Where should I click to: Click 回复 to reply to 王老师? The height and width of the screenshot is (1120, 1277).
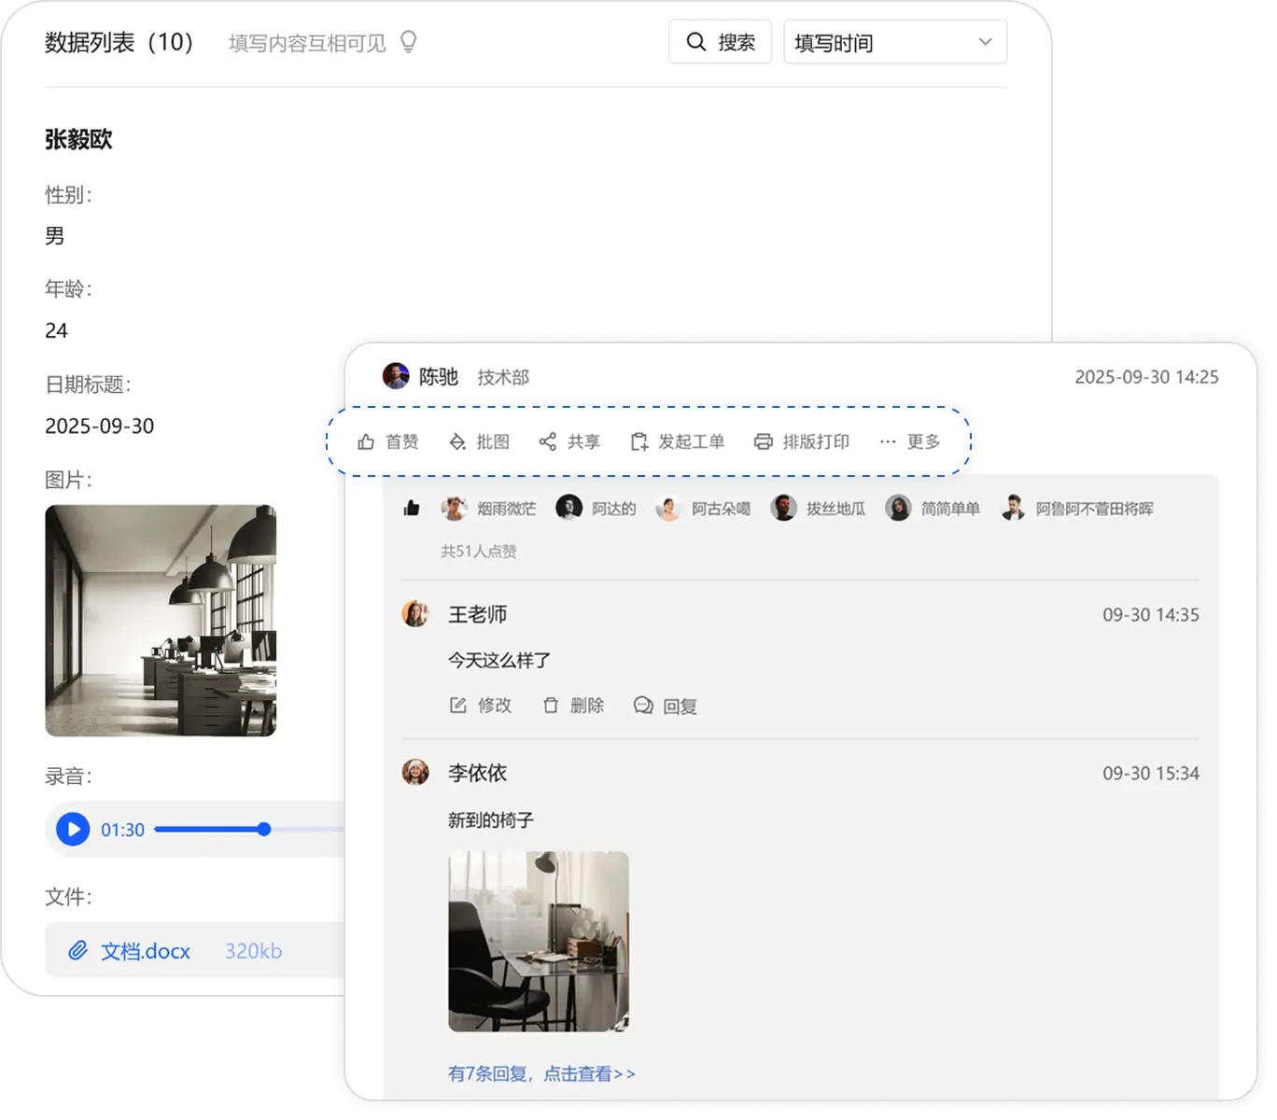[x=666, y=706]
